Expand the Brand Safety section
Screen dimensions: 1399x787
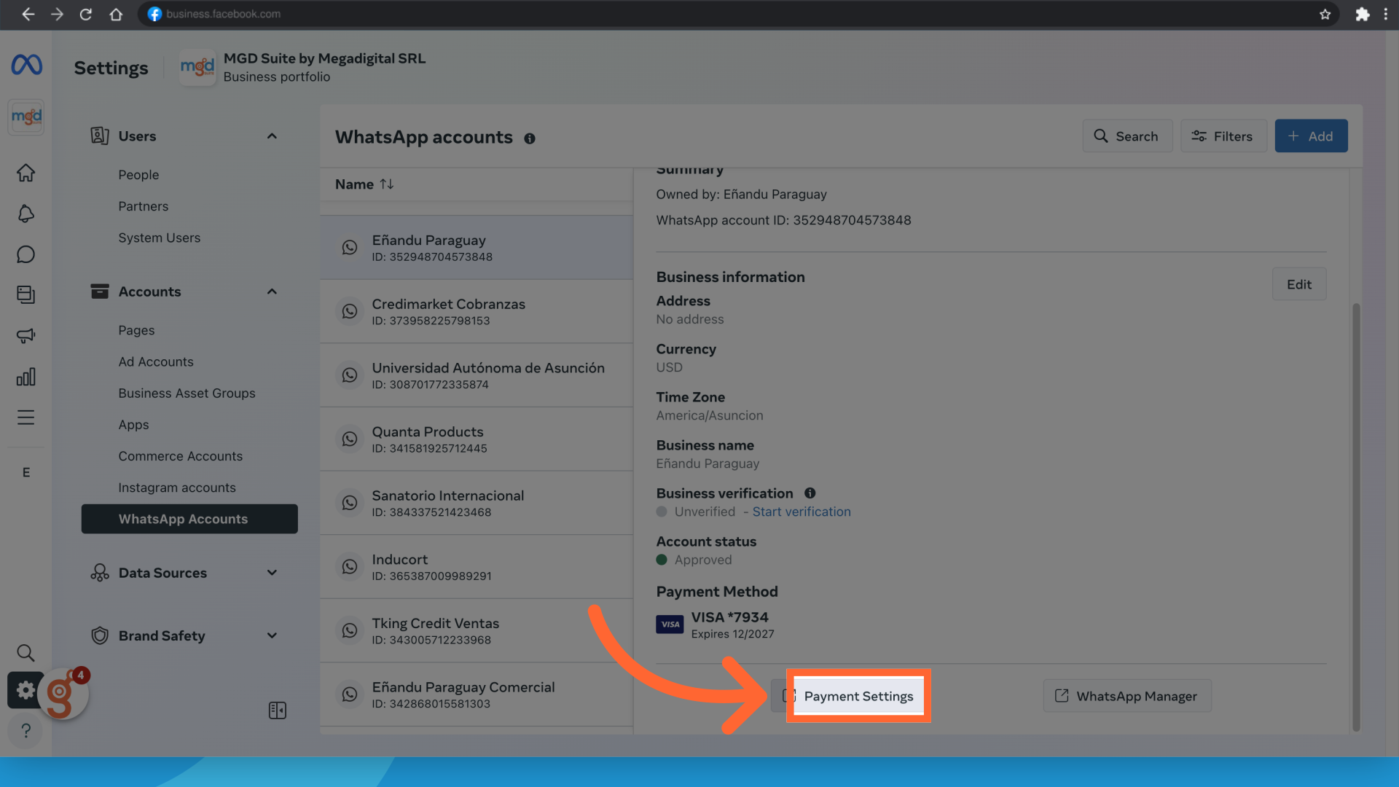coord(272,635)
